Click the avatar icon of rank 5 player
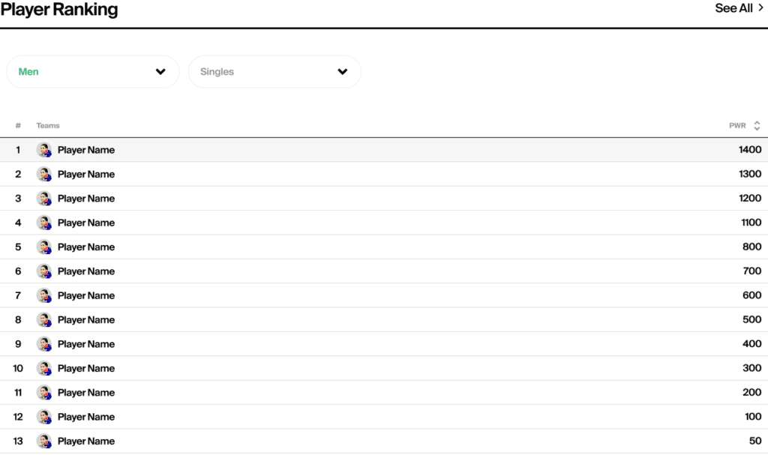This screenshot has height=455, width=768. [x=44, y=247]
